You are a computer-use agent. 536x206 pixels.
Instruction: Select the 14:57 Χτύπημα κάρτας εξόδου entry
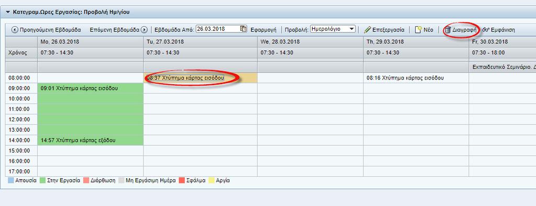point(78,140)
